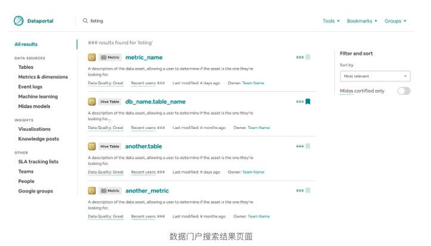Open Team Name owner of another_metric
The width and height of the screenshot is (431, 246).
pyautogui.click(x=259, y=216)
